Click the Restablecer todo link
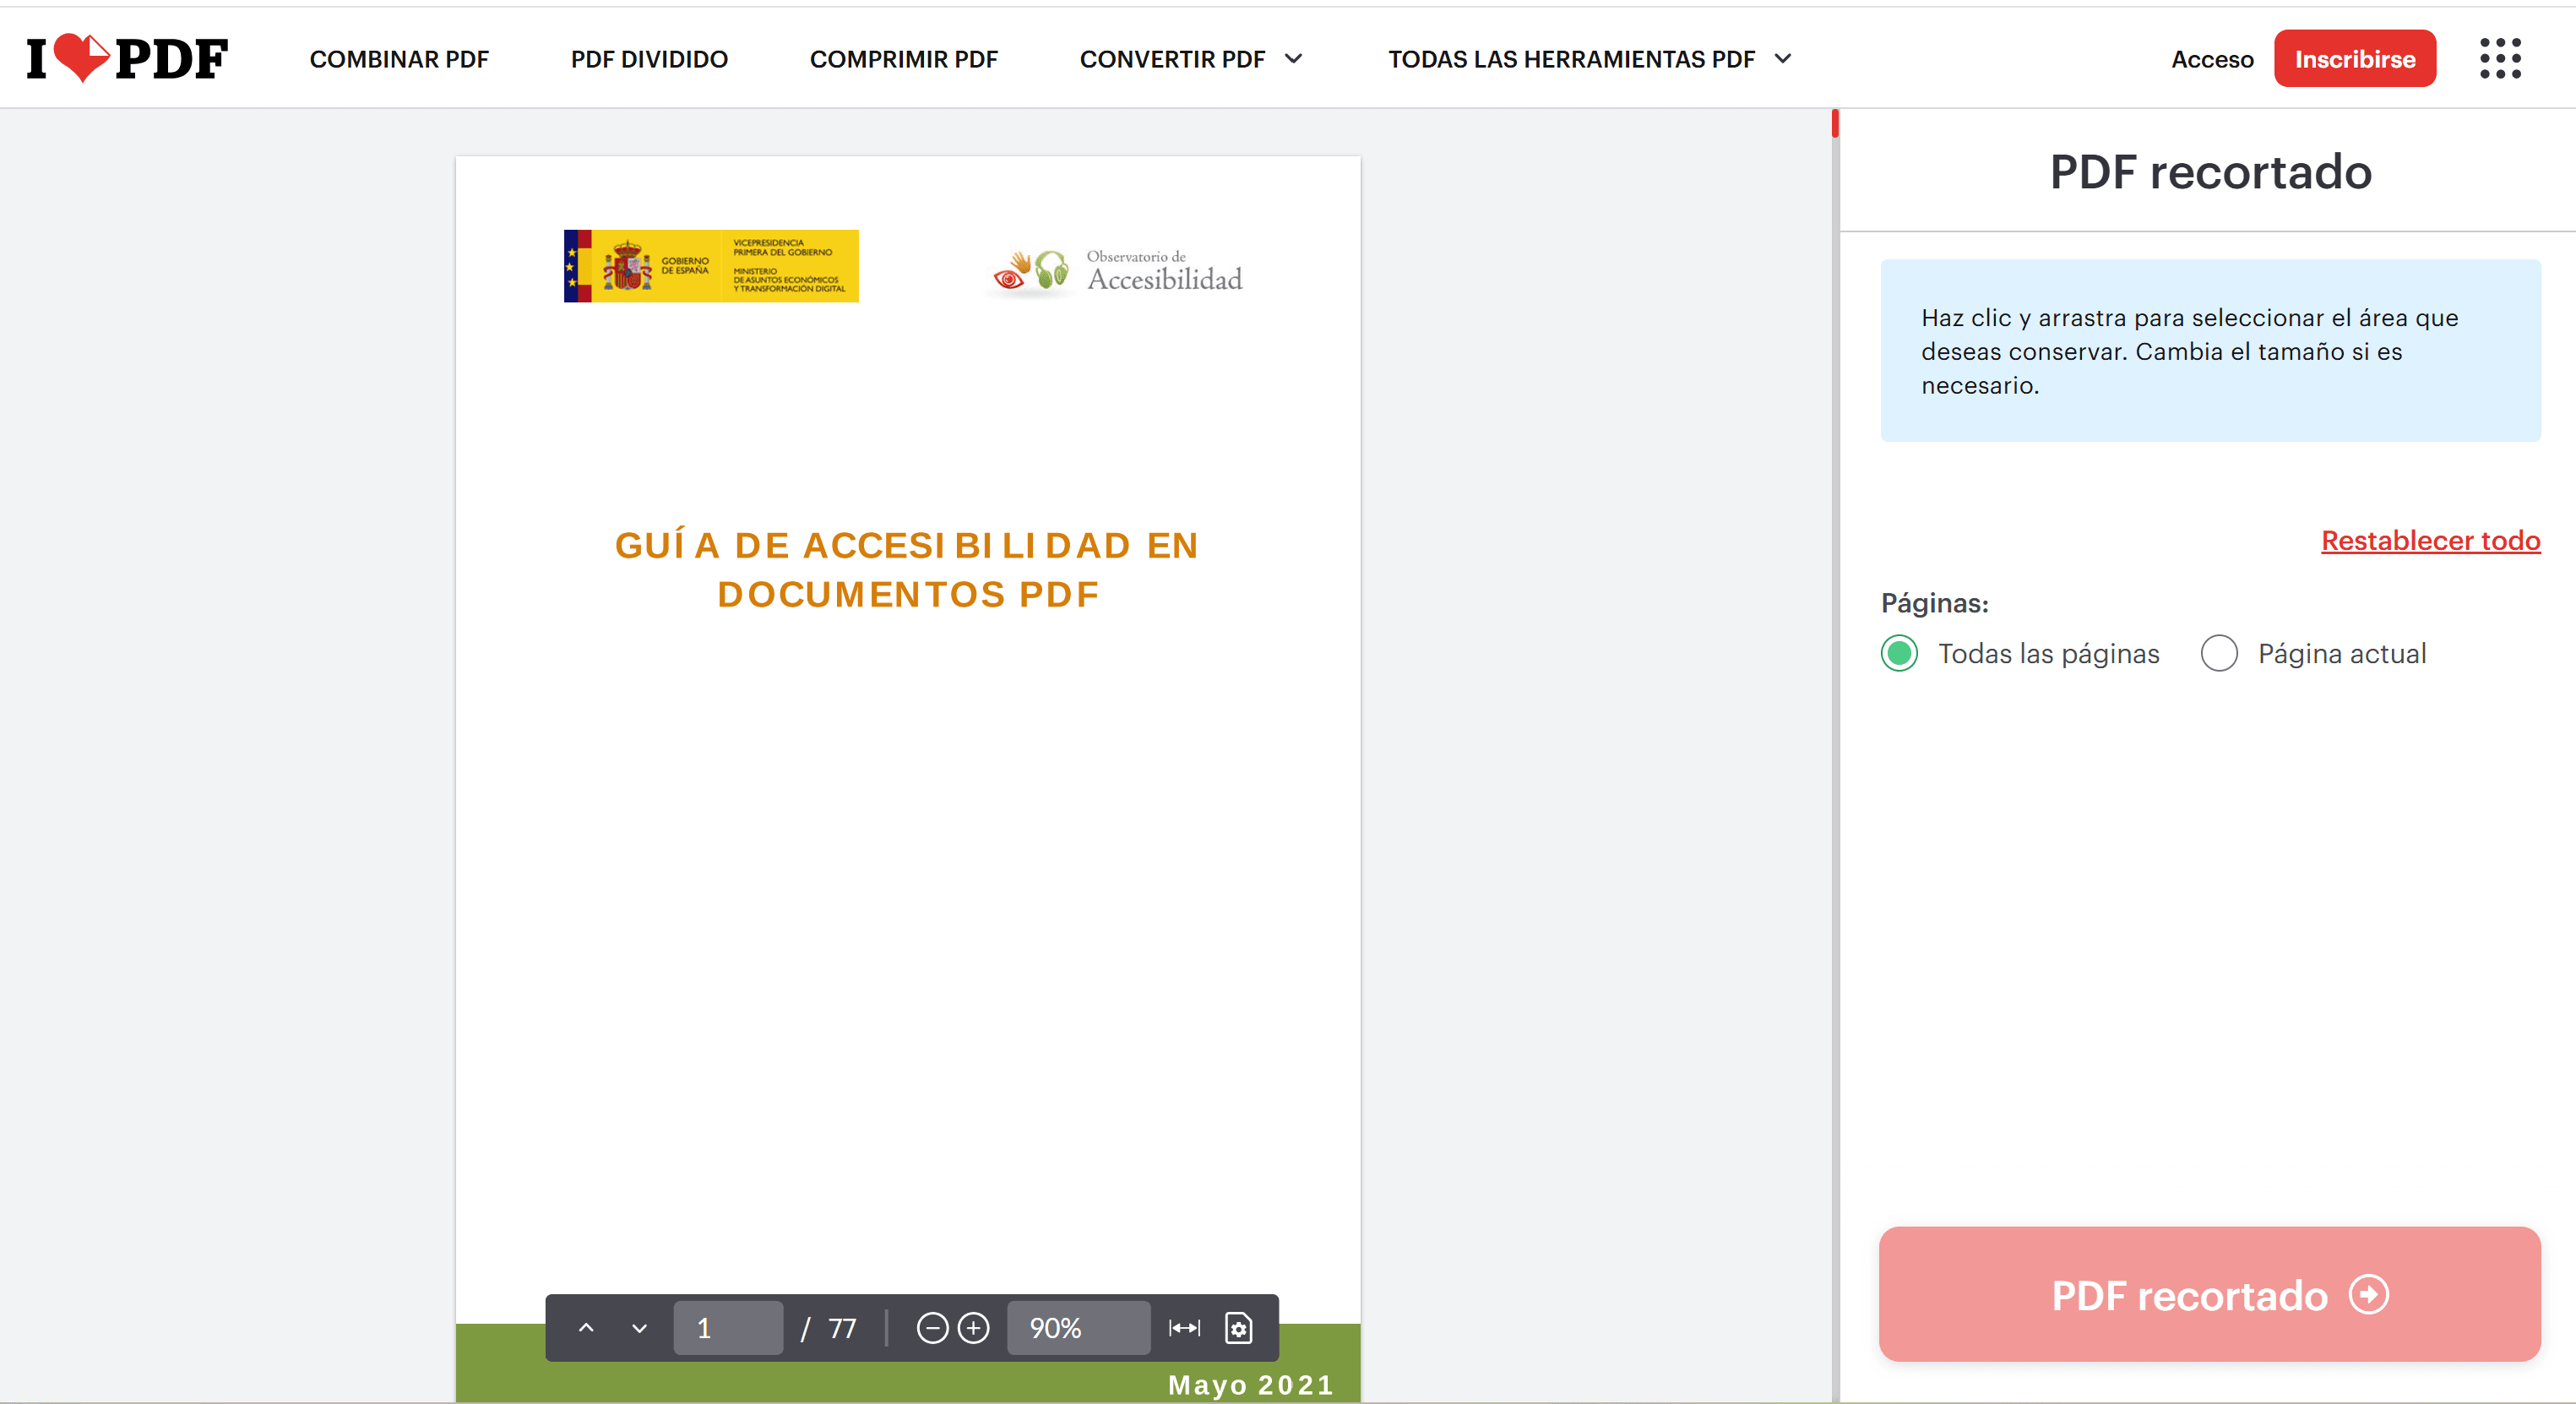The width and height of the screenshot is (2576, 1404). 2430,540
